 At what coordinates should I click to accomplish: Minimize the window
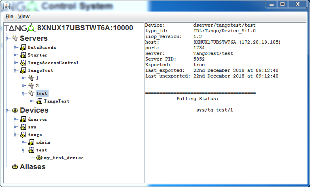point(271,4)
